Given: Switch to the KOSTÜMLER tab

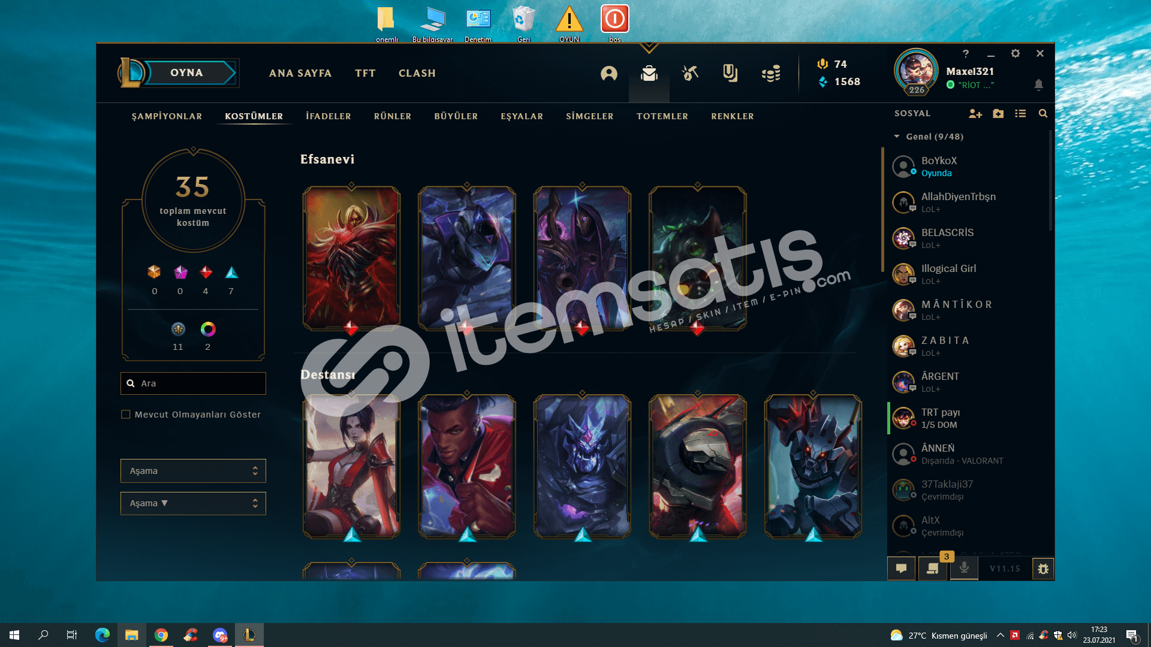Looking at the screenshot, I should tap(254, 116).
